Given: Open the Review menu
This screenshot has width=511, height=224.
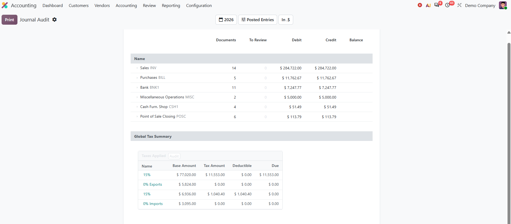Looking at the screenshot, I should pos(149,5).
